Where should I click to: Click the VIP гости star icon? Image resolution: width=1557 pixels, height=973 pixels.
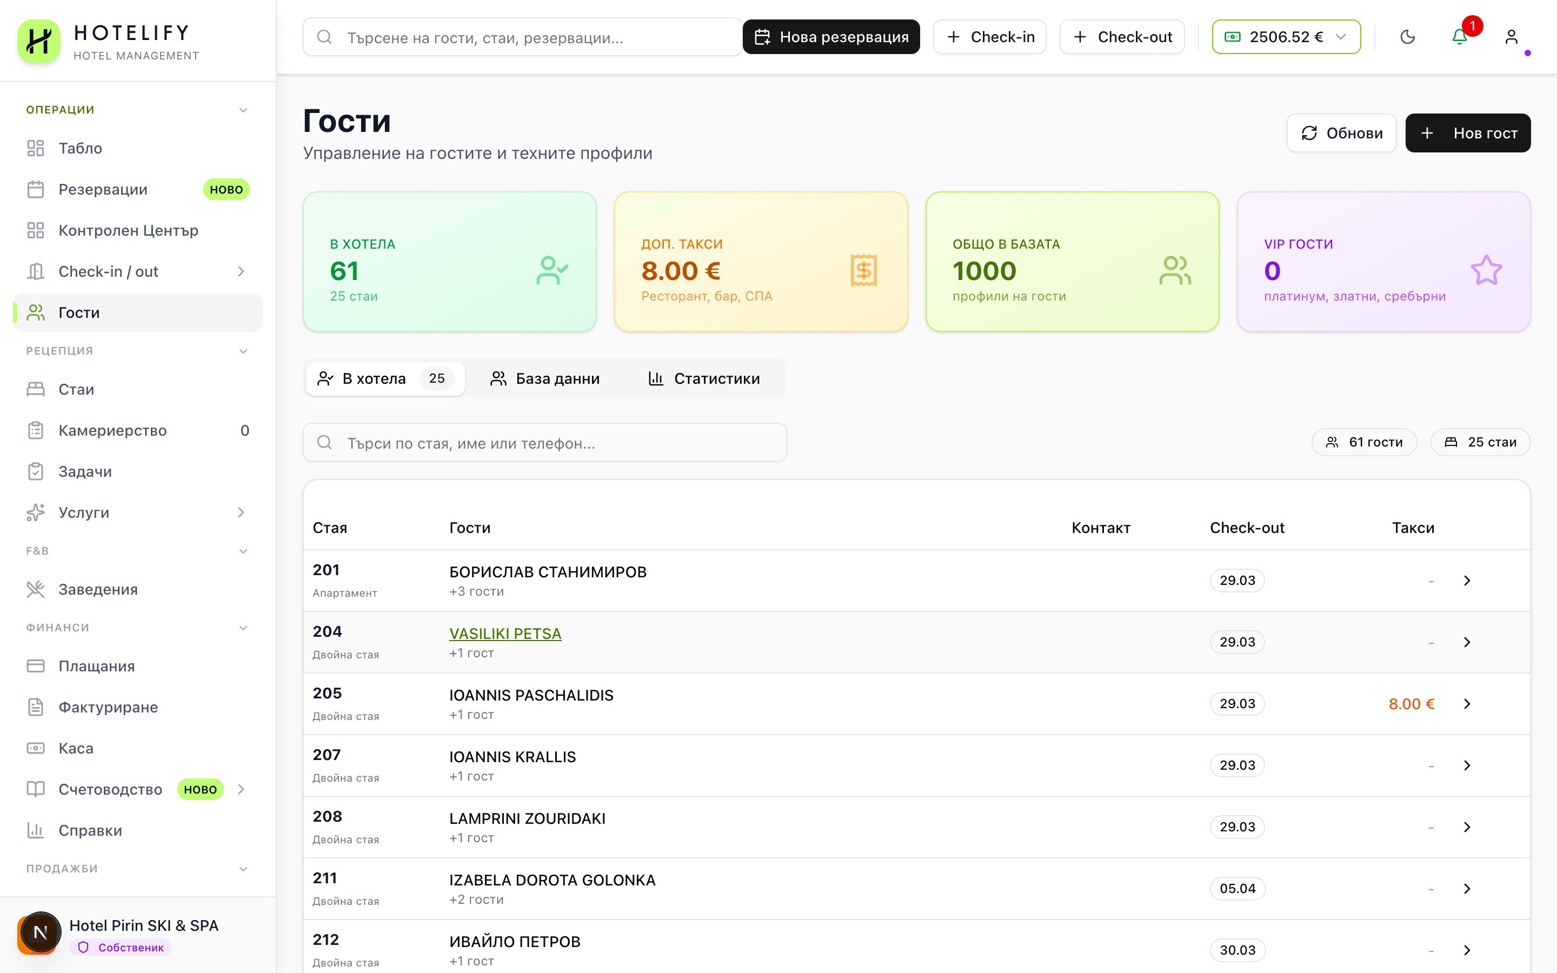(x=1486, y=270)
